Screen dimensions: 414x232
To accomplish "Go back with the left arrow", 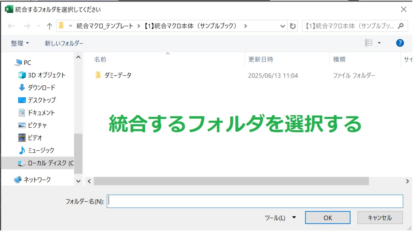I will pos(11,26).
